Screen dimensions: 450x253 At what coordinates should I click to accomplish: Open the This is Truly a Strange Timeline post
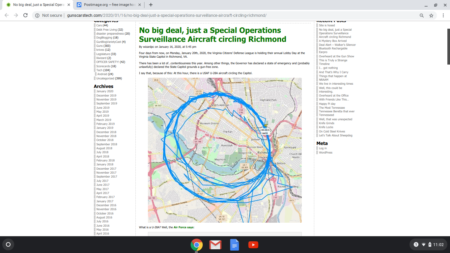point(333,62)
